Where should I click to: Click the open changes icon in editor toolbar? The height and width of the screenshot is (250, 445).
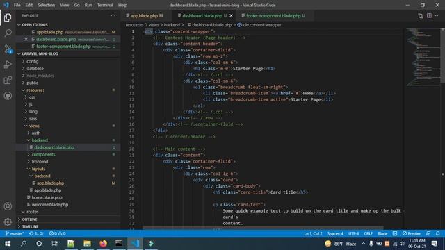pos(420,16)
